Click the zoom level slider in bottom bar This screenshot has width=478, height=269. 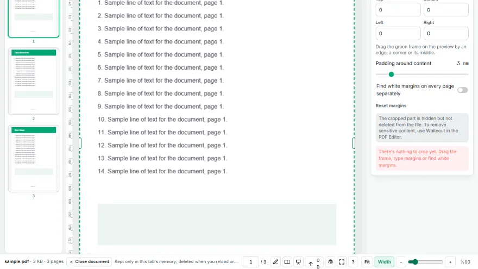pyautogui.click(x=425, y=262)
